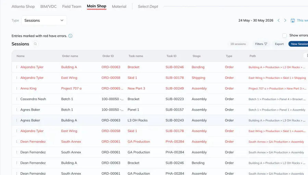The width and height of the screenshot is (308, 175).
Task: Select the Cassandra Nash name cell
Action: (x=33, y=99)
